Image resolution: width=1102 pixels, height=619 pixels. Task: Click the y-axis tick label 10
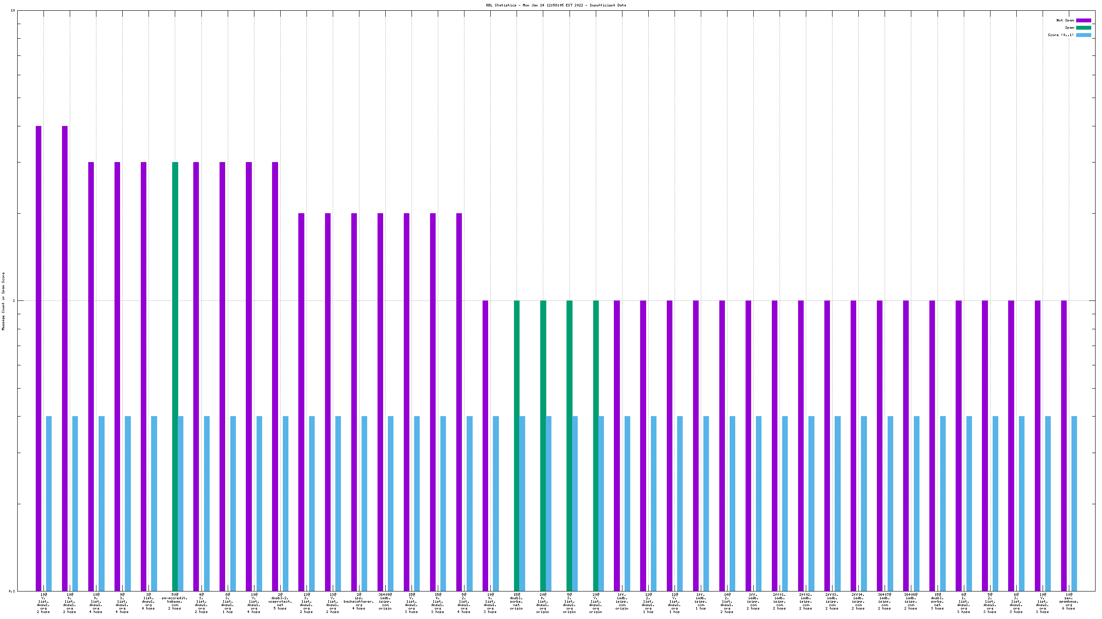[x=13, y=10]
